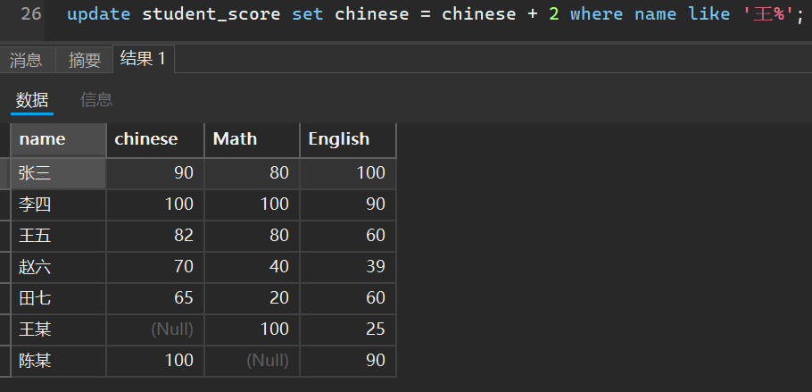Click English score 90 in 李四 row
The height and width of the screenshot is (392, 812).
click(x=348, y=204)
